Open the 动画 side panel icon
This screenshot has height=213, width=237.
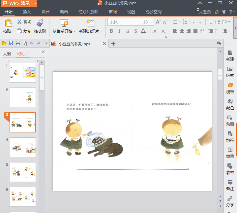230,118
